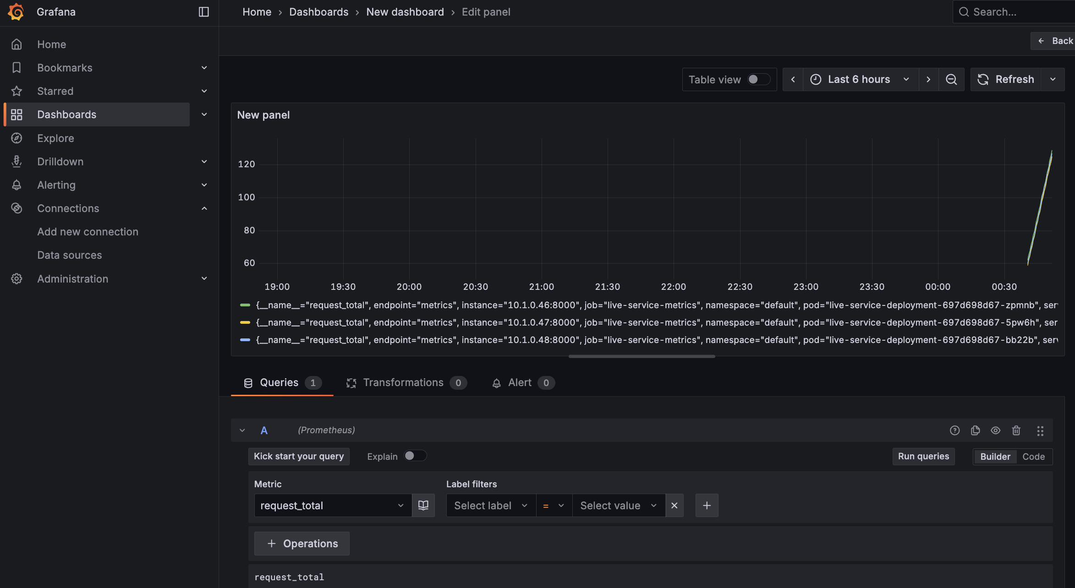Click the query drag handle dots
Image resolution: width=1075 pixels, height=588 pixels.
(x=1040, y=430)
